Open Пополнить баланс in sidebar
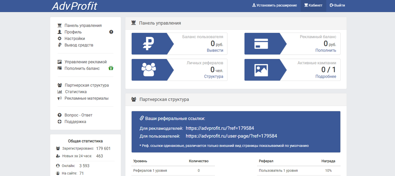The image size is (395, 176). [x=82, y=68]
